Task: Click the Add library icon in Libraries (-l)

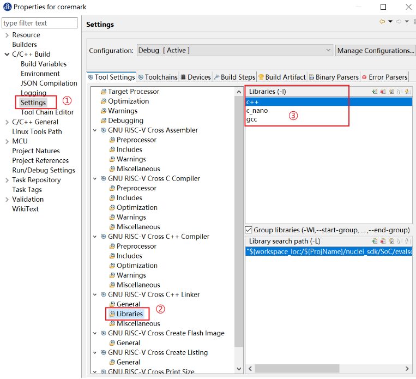Action: click(375, 92)
